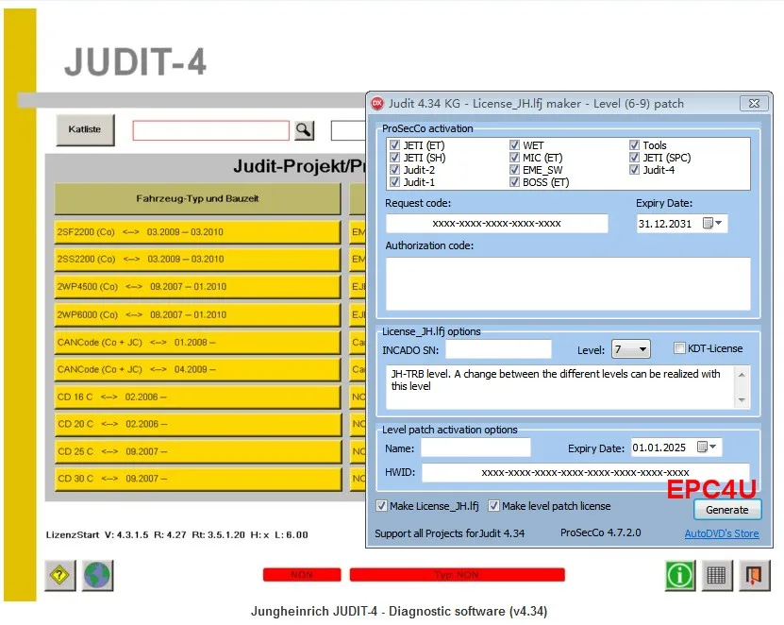This screenshot has height=625, width=784.
Task: Select the 2SF2200 (Co) 03.2009 project row
Action: 197,232
